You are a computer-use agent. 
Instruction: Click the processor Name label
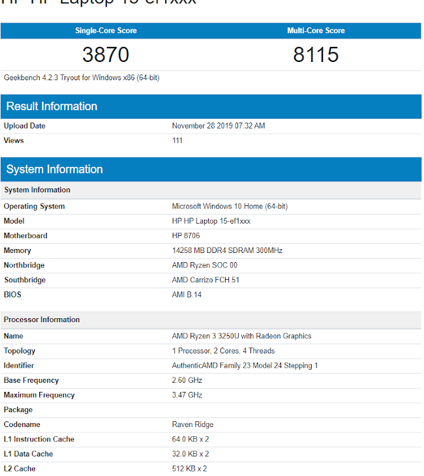(13, 336)
